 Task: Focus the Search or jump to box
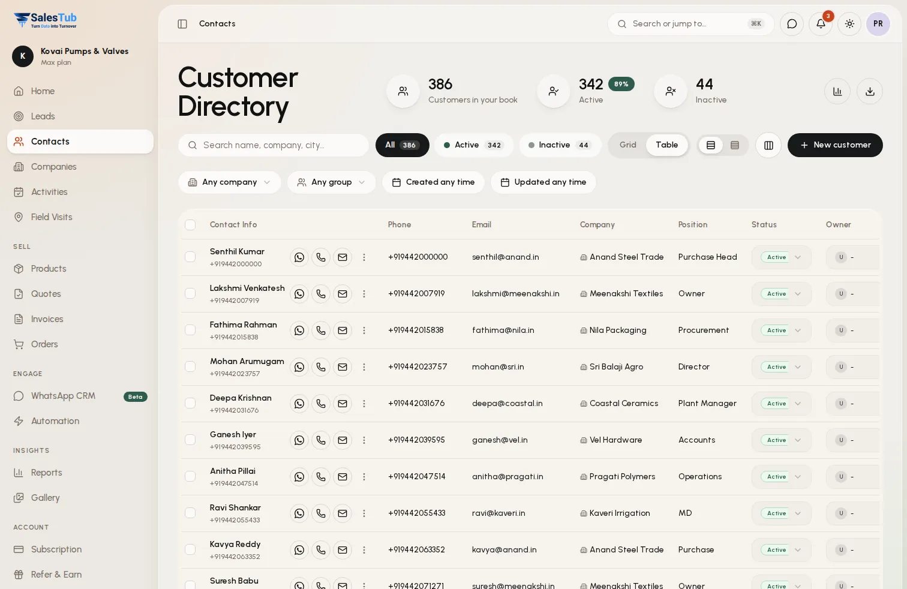coord(691,24)
